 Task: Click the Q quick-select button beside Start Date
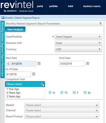pyautogui.click(x=8, y=63)
